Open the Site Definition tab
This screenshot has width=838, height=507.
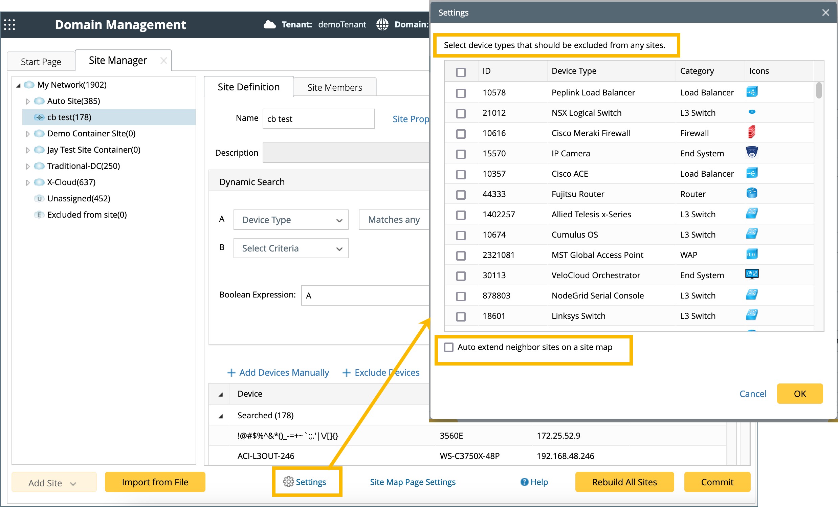point(249,87)
